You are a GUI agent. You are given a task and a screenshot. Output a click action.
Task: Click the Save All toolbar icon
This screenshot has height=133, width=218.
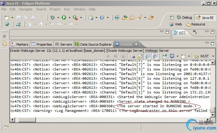[x=26, y=17]
